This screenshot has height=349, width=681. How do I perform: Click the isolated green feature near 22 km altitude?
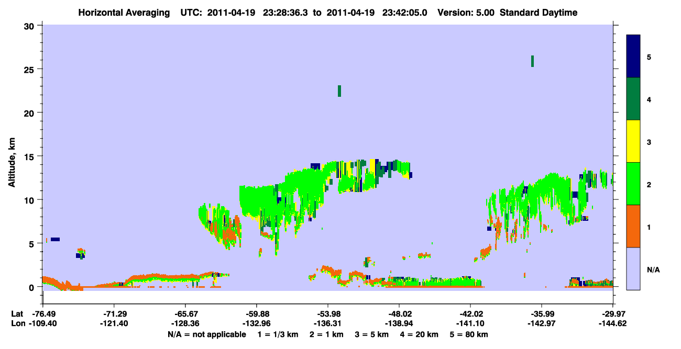pyautogui.click(x=339, y=91)
